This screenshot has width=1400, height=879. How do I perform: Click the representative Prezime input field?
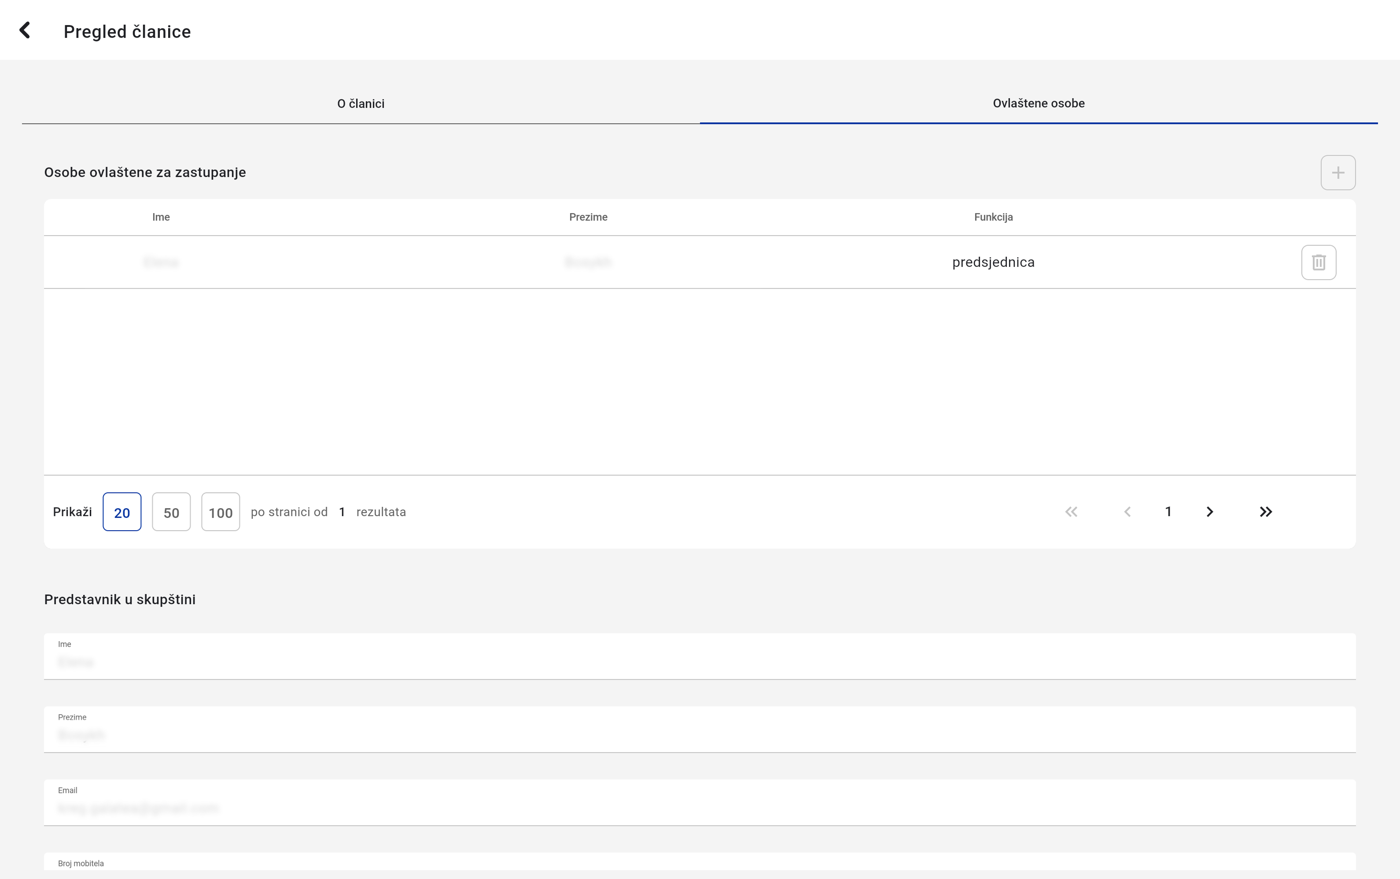click(x=699, y=735)
